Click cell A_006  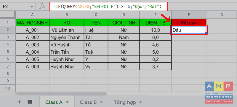[x=32, y=66]
